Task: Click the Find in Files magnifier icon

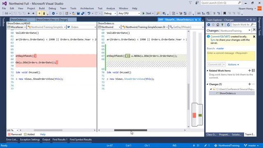Action: point(164,14)
